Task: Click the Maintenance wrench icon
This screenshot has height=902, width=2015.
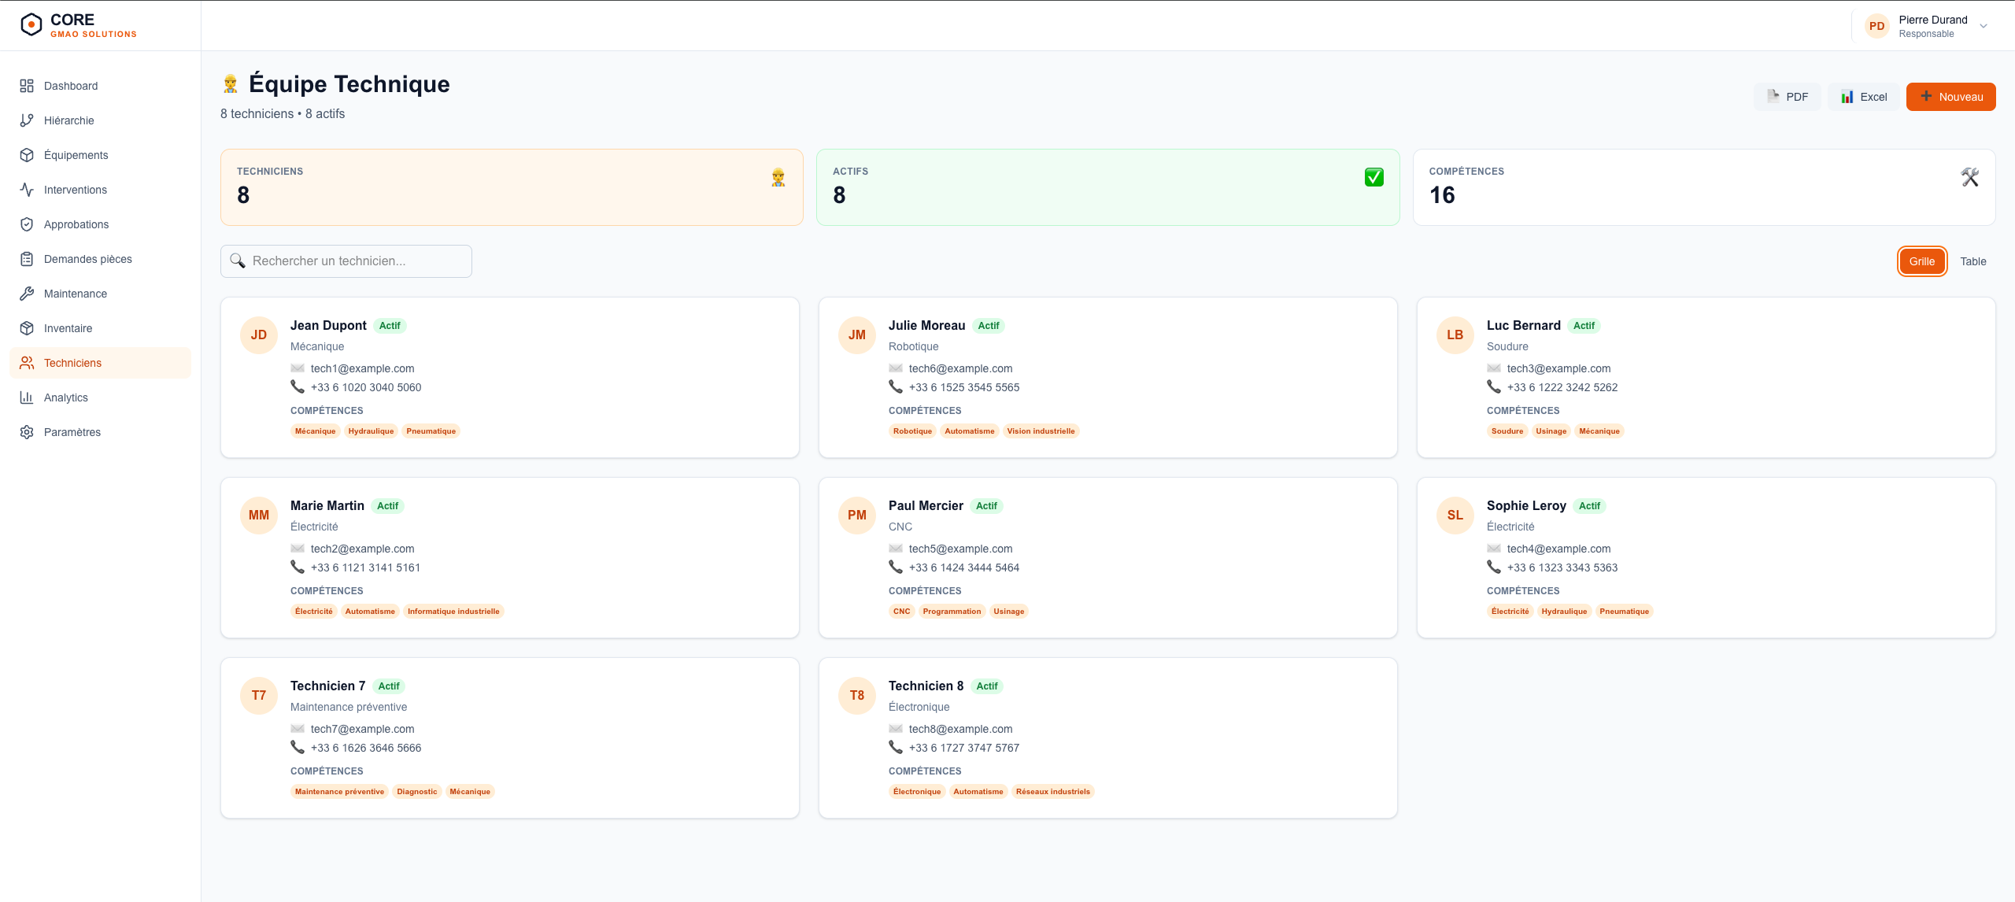Action: click(27, 294)
